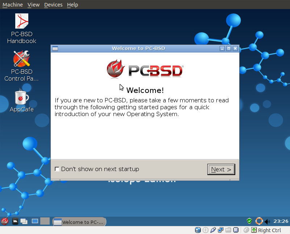Click the clock showing 23:26
The image size is (290, 234).
click(281, 221)
